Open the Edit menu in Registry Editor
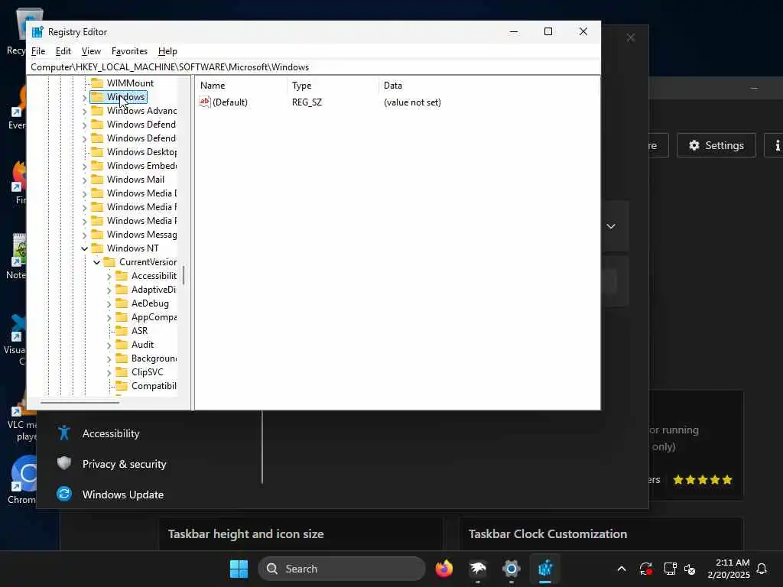This screenshot has height=587, width=783. tap(63, 51)
